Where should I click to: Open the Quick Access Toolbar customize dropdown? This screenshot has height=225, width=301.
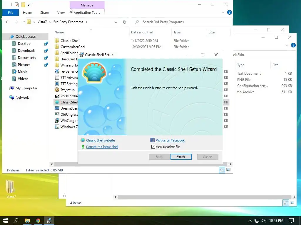coord(29,5)
